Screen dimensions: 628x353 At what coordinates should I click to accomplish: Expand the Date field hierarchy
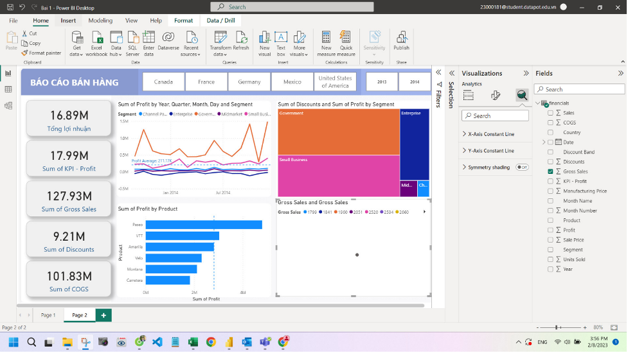pos(544,142)
